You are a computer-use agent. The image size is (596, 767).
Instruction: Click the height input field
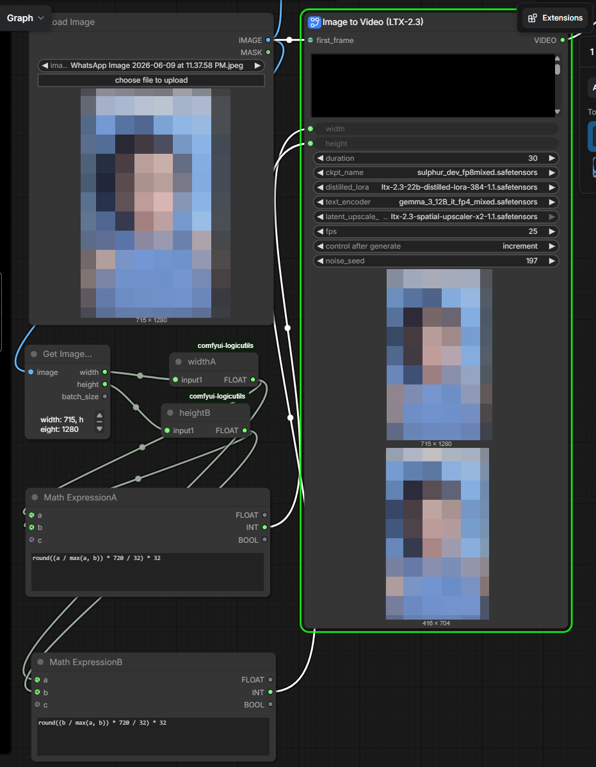pos(436,144)
